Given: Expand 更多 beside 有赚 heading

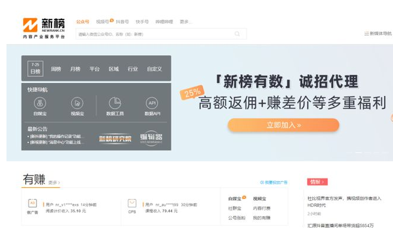Looking at the screenshot, I should tap(54, 183).
